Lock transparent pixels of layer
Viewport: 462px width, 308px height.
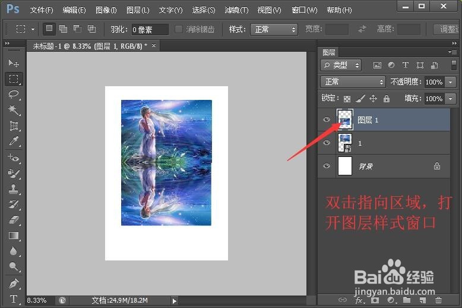pos(347,99)
